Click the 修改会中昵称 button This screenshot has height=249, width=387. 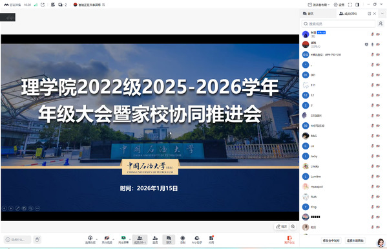pos(331,241)
